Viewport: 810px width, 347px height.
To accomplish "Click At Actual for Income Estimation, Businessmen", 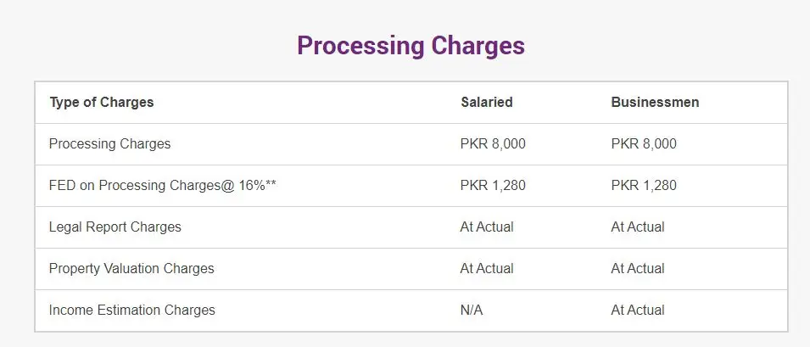I will [638, 311].
